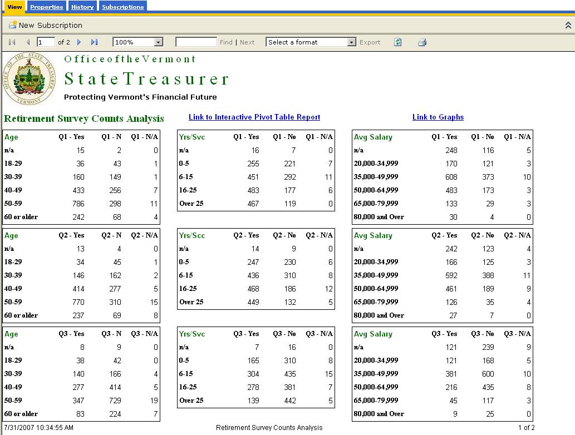This screenshot has width=575, height=435.
Task: Select the Q1 Age table header 'Age'
Action: pos(11,137)
